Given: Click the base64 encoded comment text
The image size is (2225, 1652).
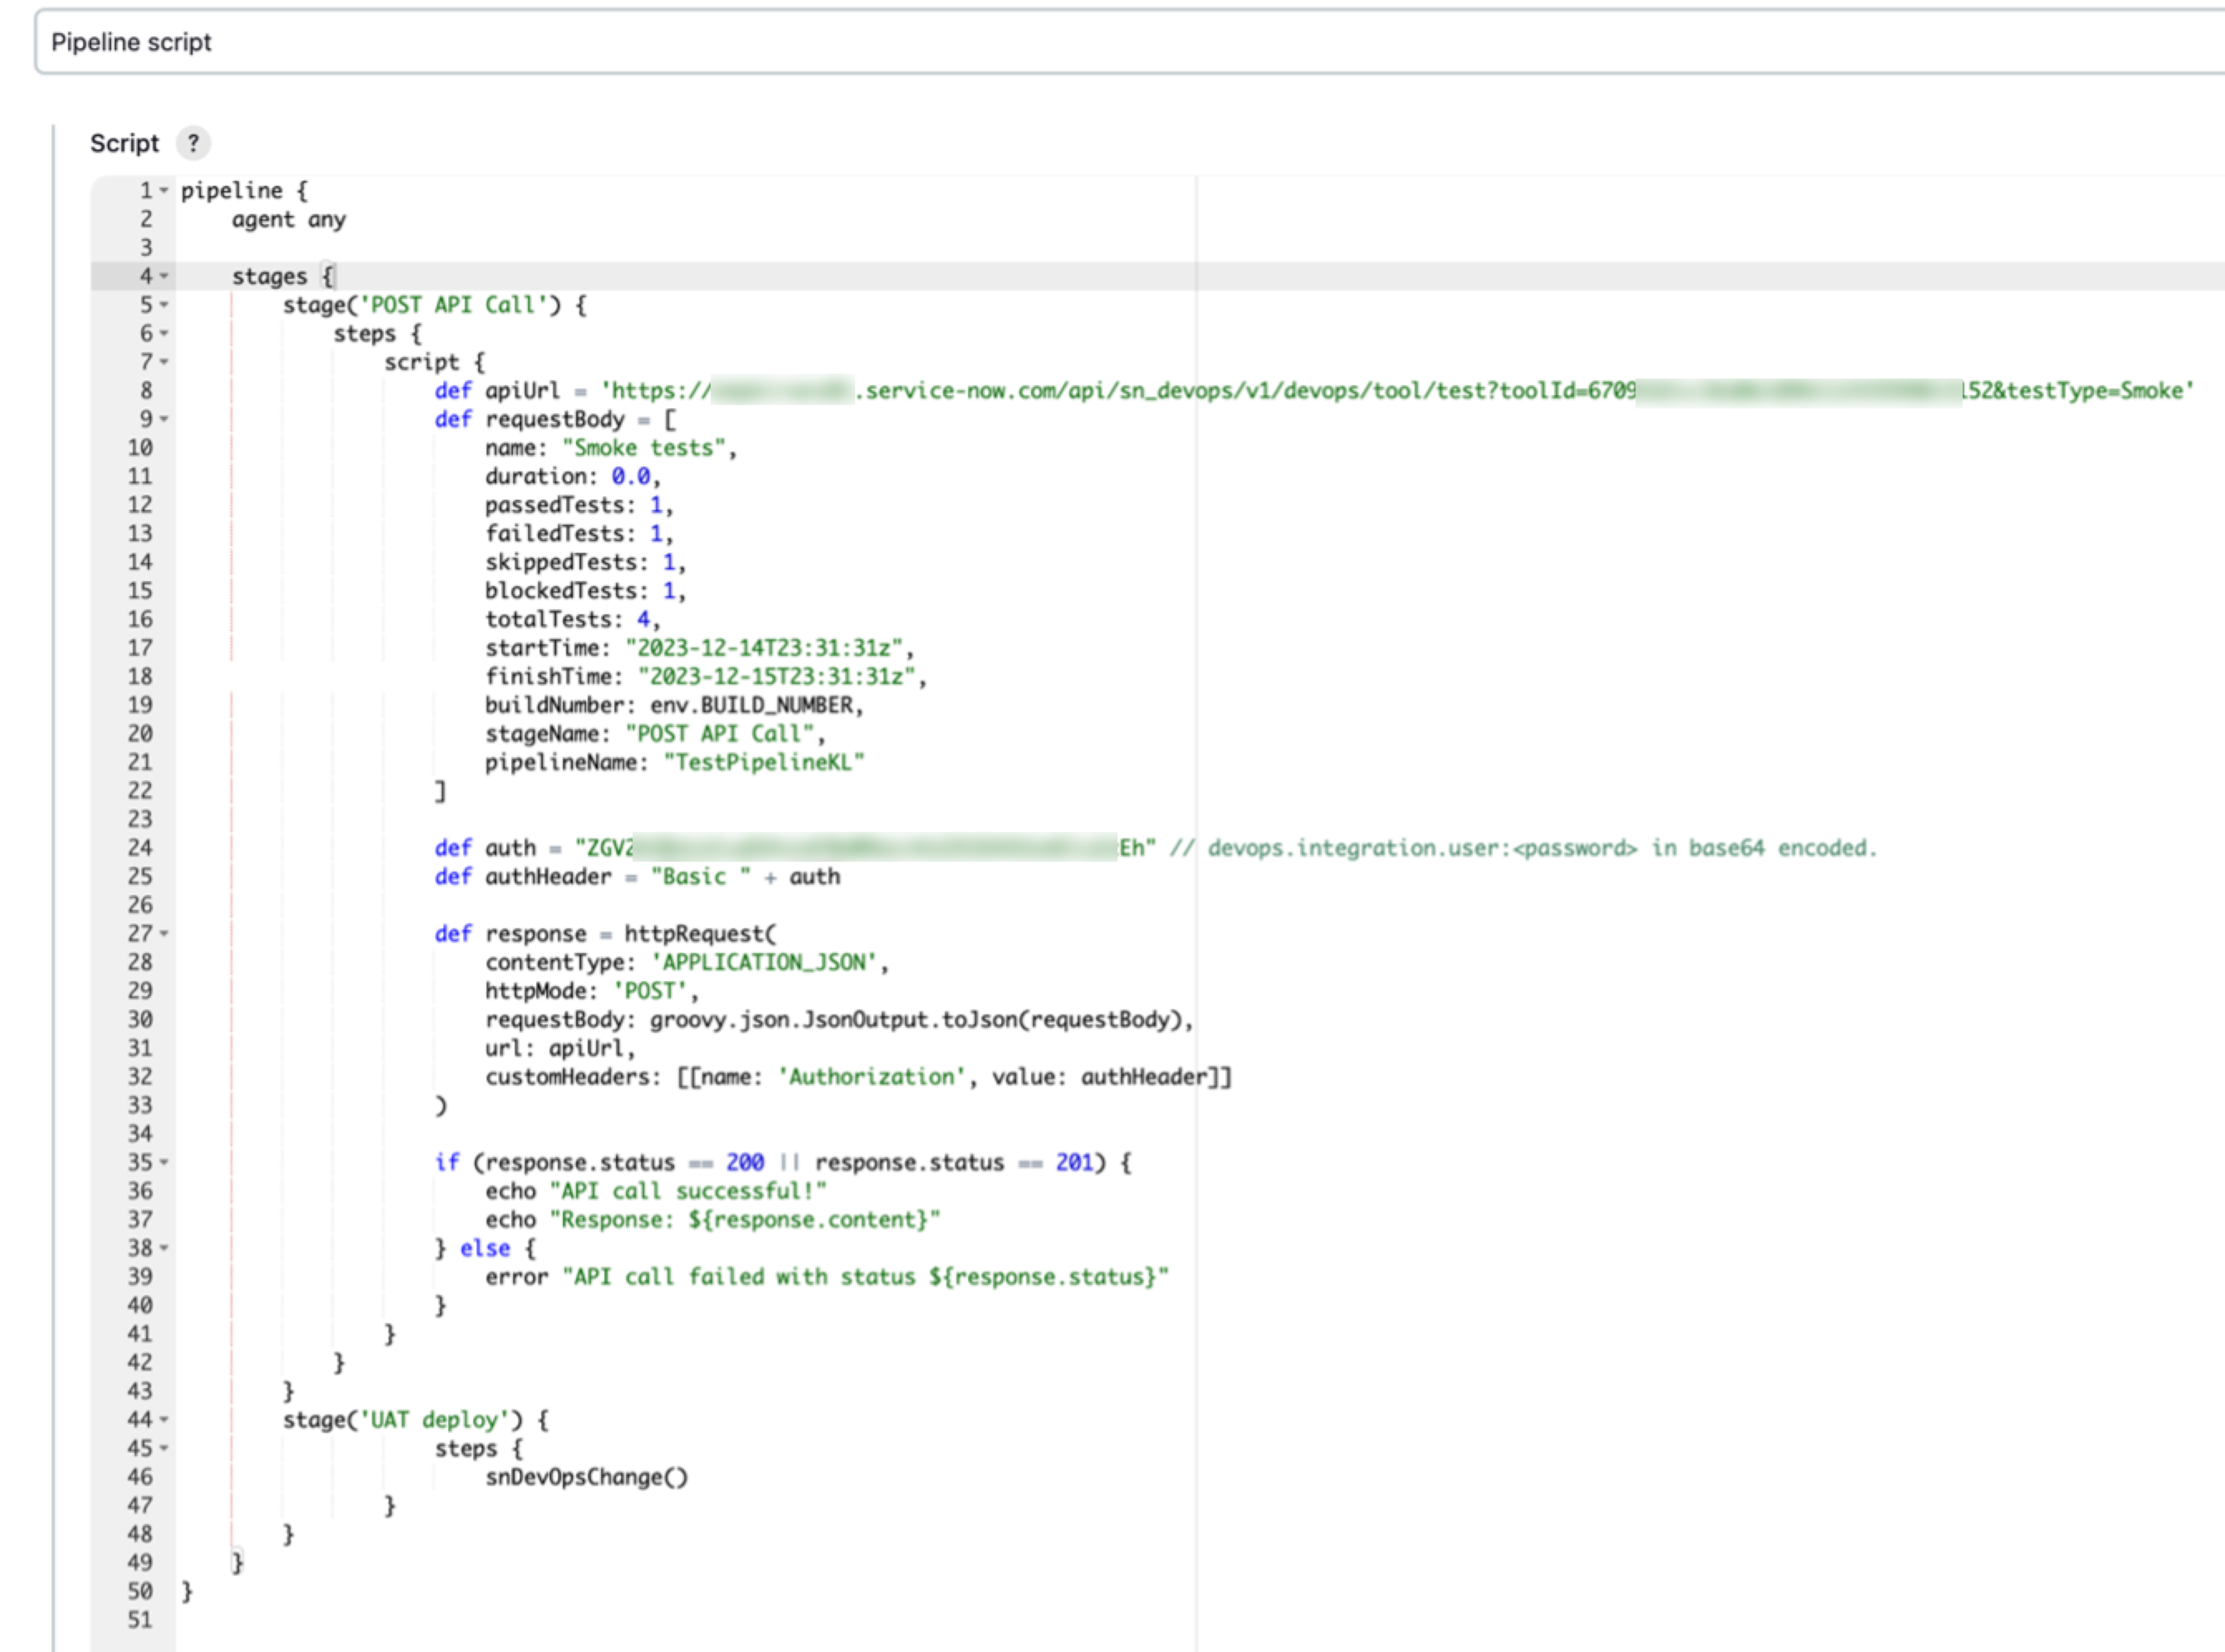Looking at the screenshot, I should [1523, 848].
